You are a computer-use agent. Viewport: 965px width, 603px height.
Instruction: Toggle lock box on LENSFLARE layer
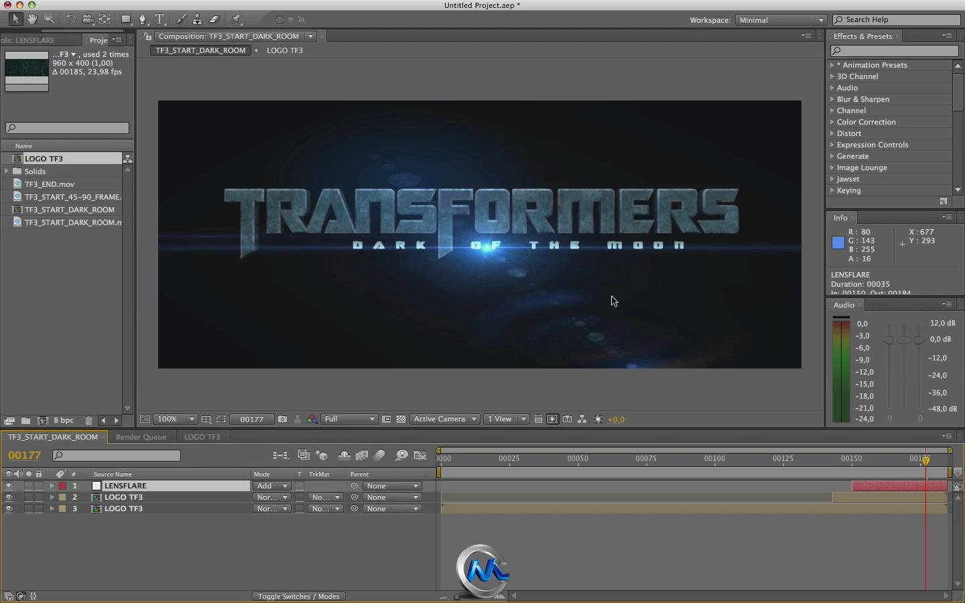pos(39,486)
